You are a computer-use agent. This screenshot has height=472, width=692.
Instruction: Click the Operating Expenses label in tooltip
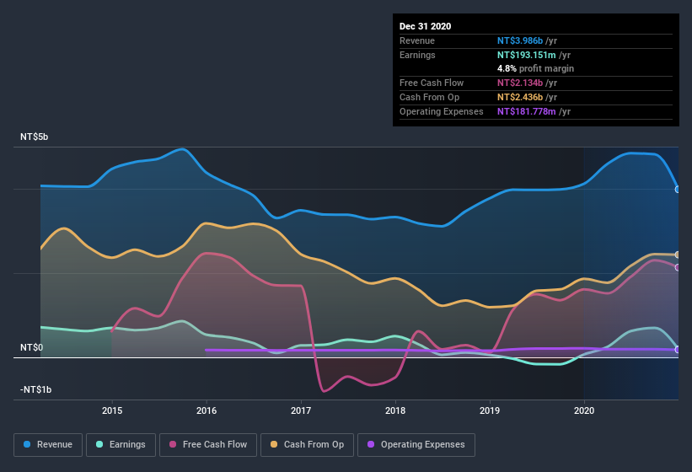click(442, 111)
